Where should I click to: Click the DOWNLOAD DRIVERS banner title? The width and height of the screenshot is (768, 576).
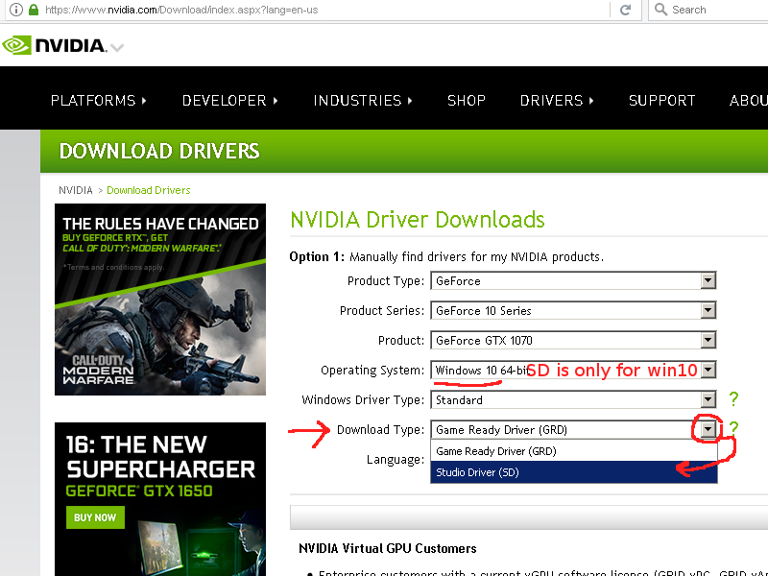pyautogui.click(x=159, y=151)
